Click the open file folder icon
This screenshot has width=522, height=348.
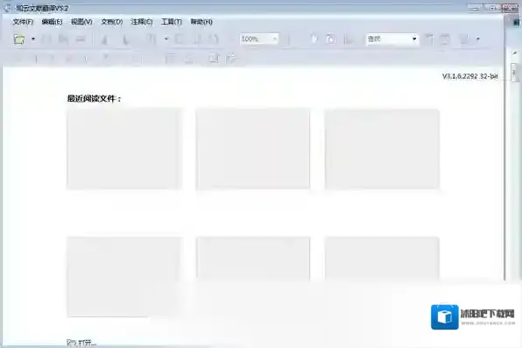[19, 39]
